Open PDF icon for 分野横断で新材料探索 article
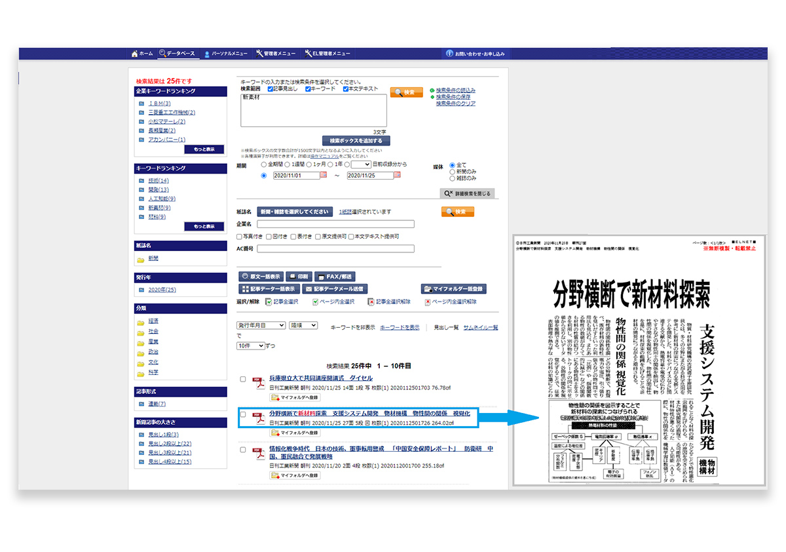 [258, 418]
